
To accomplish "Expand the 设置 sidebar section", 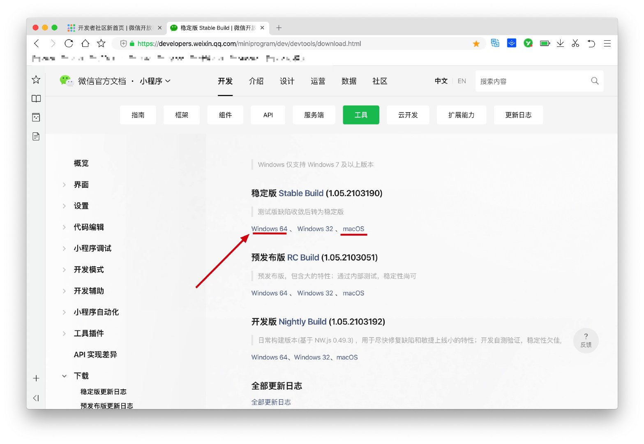I will coord(64,206).
